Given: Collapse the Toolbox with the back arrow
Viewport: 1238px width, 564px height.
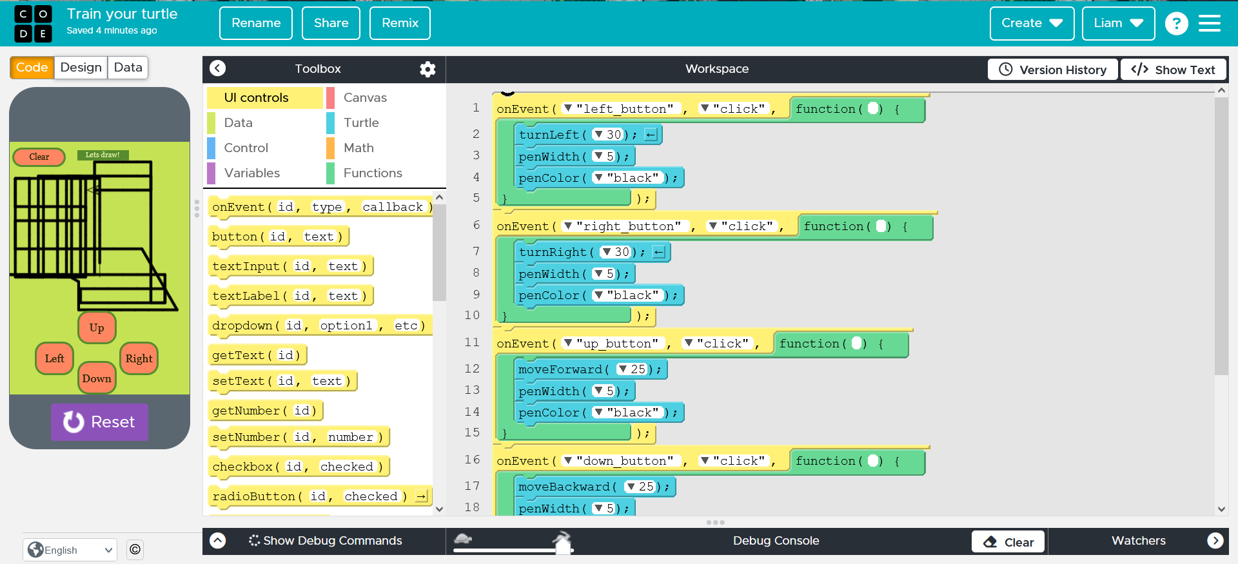Looking at the screenshot, I should click(x=218, y=68).
